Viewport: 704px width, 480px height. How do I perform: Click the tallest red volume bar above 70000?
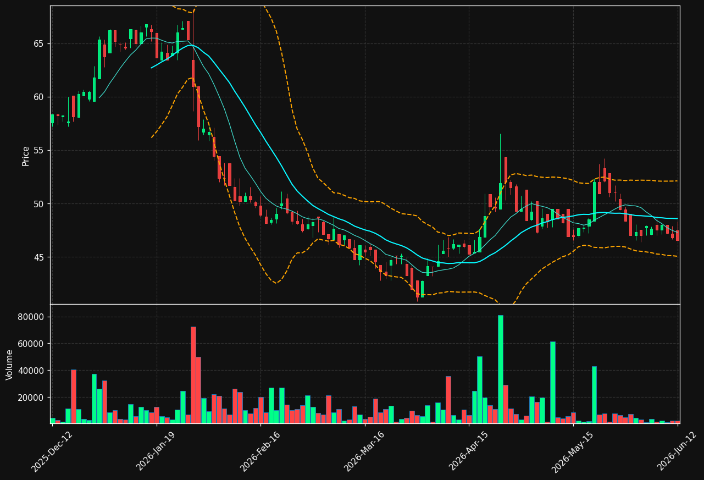click(x=193, y=375)
